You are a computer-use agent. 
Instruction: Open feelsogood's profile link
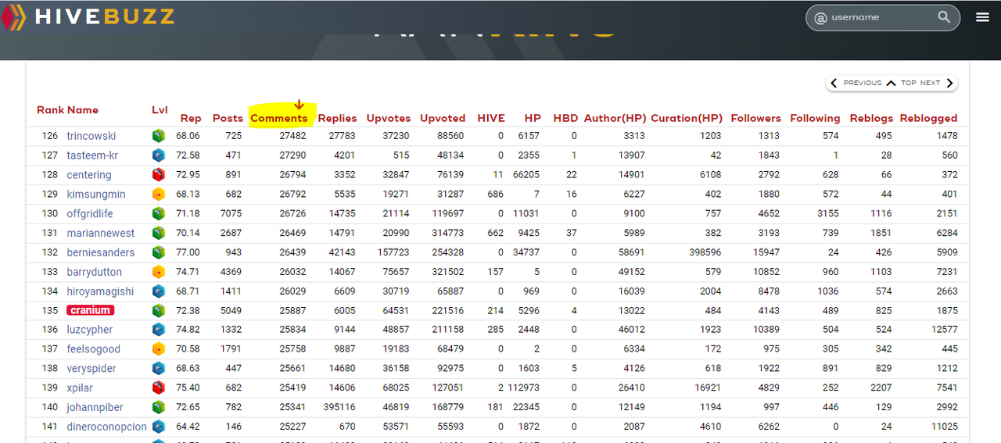[x=94, y=349]
